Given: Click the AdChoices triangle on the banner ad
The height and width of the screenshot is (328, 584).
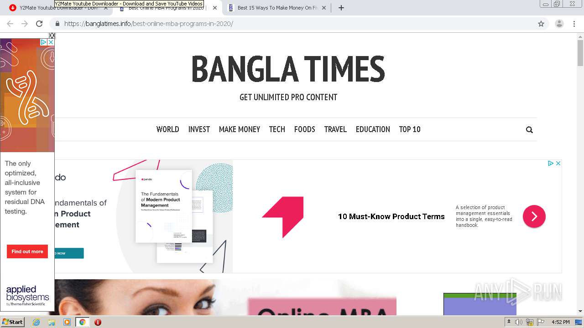Looking at the screenshot, I should pyautogui.click(x=551, y=163).
